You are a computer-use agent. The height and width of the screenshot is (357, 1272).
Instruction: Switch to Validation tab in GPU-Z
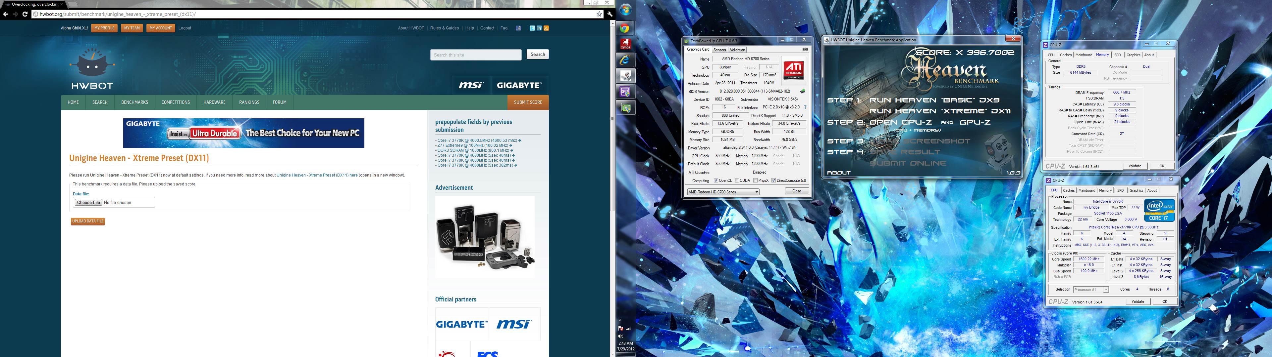[738, 50]
